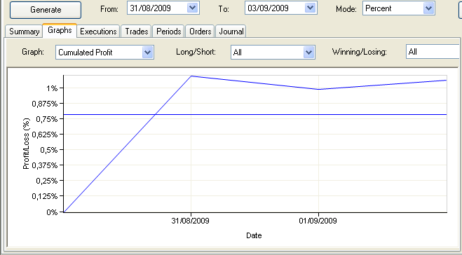Open the From date picker arrow
Screen dimensions: 462x255
click(192, 8)
